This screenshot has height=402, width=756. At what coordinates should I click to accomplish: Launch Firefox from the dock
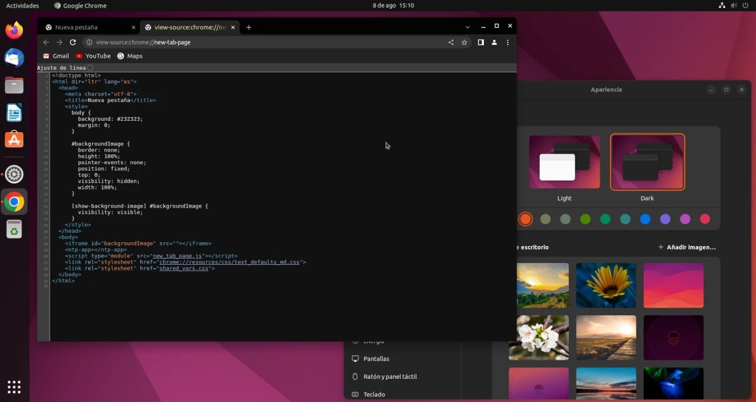pyautogui.click(x=14, y=29)
